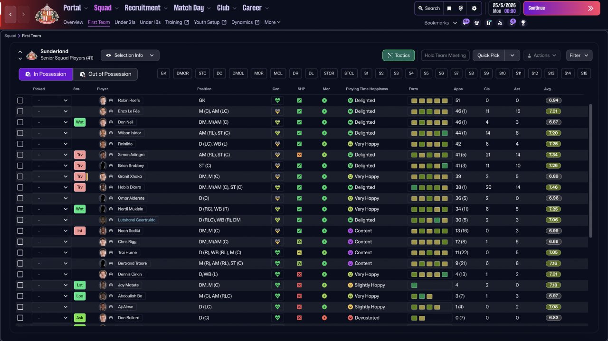Screen dimensions: 608x341
Task: Open the messages icon with 9+ badge
Action: 465,23
